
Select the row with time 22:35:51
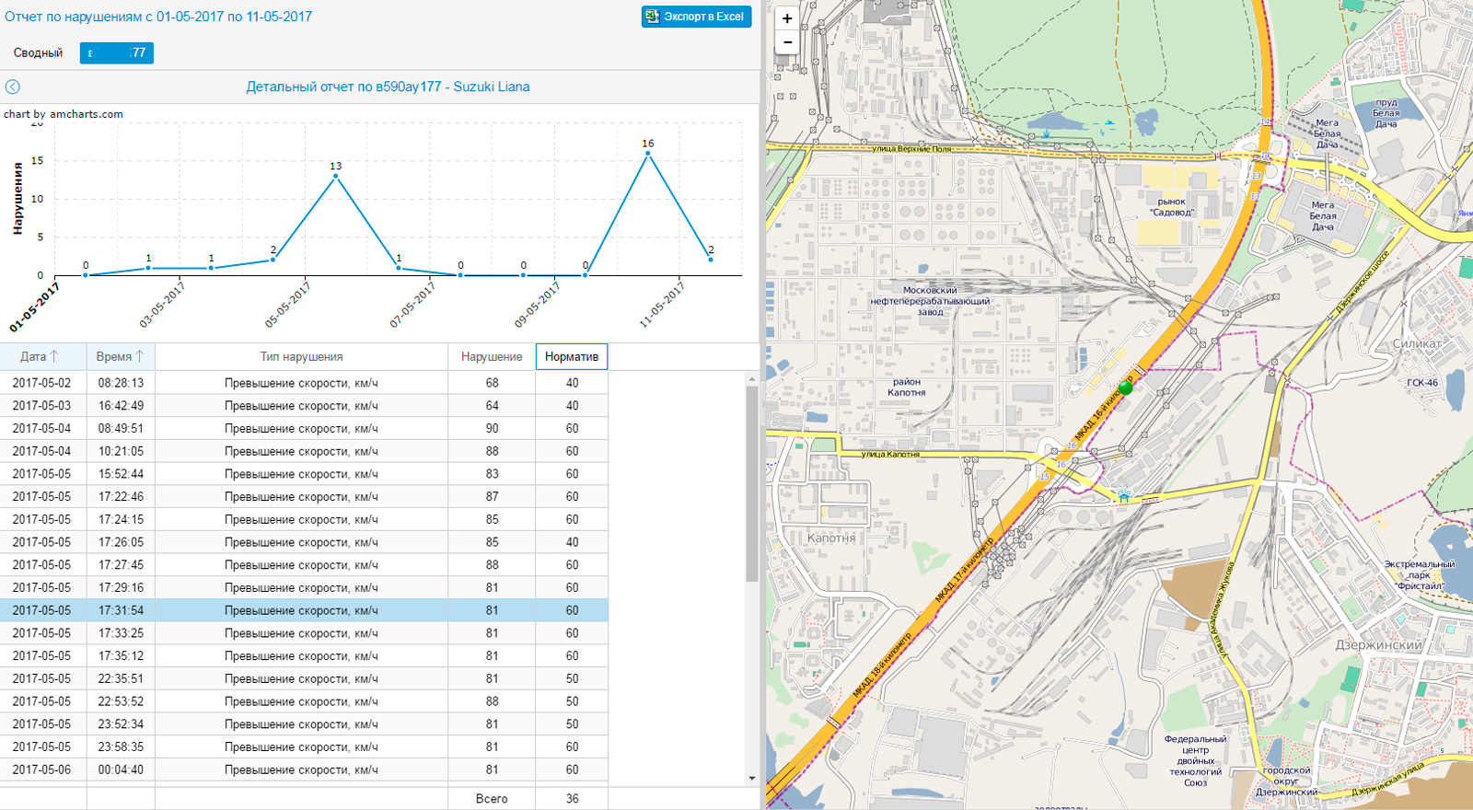(x=304, y=678)
